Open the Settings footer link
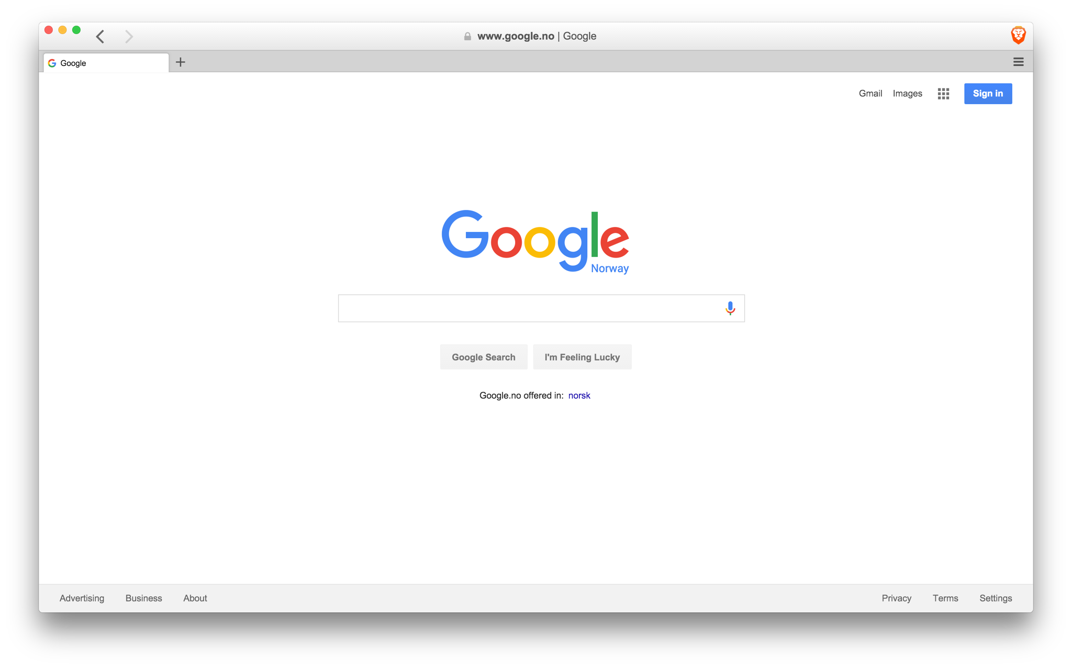This screenshot has width=1072, height=668. (995, 598)
